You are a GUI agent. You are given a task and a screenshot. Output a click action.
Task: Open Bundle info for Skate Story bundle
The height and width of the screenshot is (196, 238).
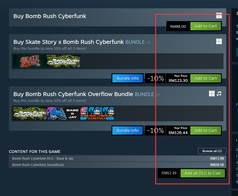[128, 78]
